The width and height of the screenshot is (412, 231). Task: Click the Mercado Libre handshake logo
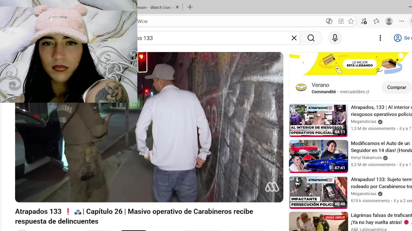[301, 88]
